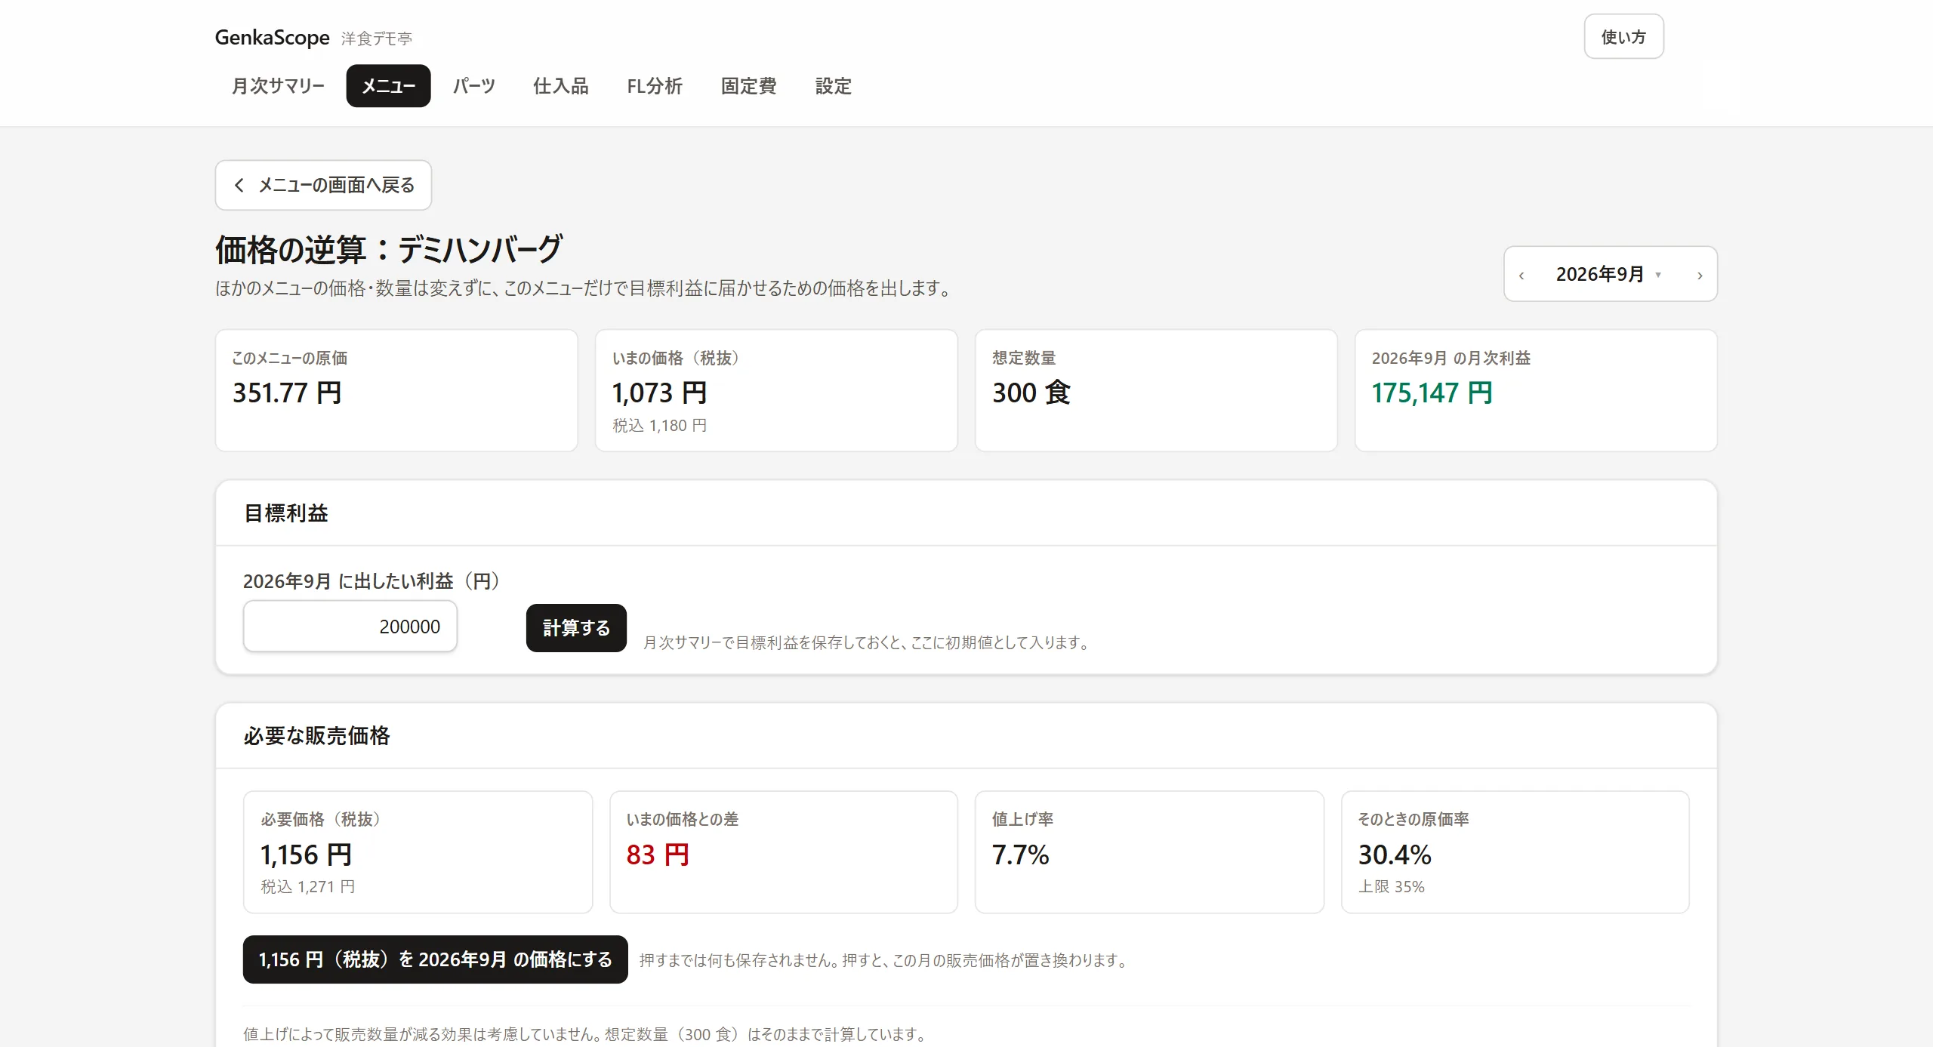Image resolution: width=1933 pixels, height=1047 pixels.
Task: Click the 価格の逆算：デミハンバーグ page title
Action: [389, 249]
